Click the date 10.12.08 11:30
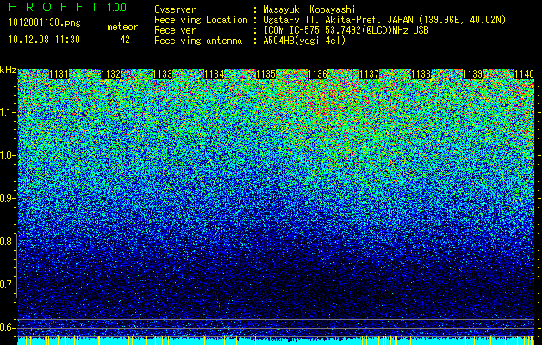The height and width of the screenshot is (345, 542). tap(44, 40)
